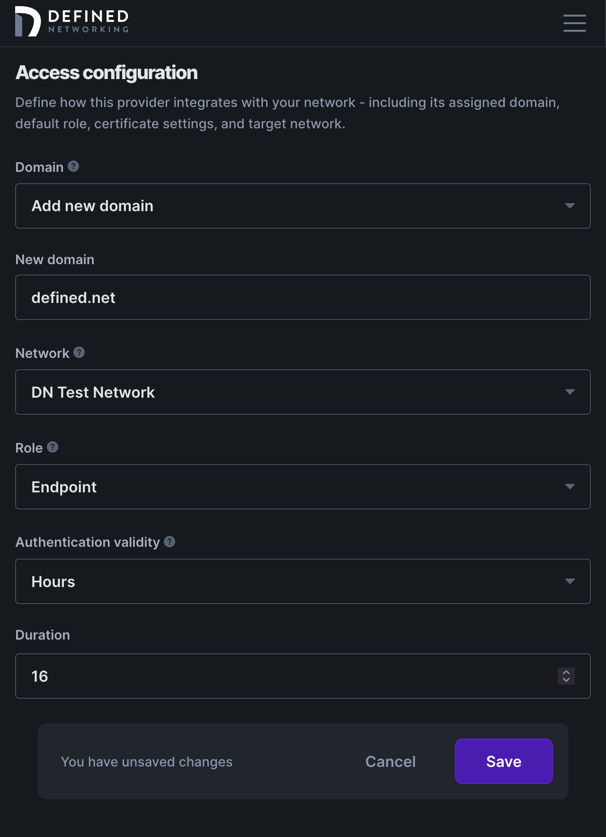Screen dimensions: 606x837
Task: Click the Network help icon
Action: (79, 352)
